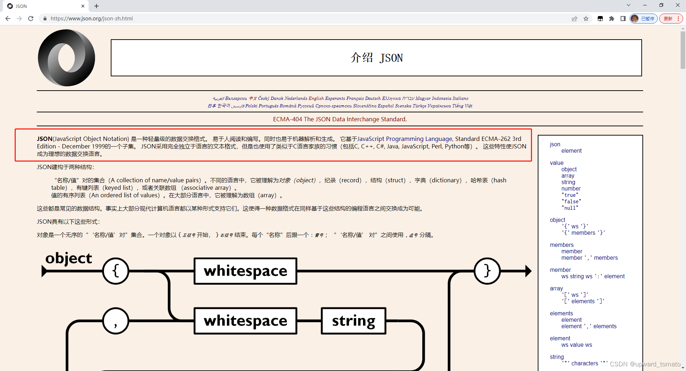
Task: Expand the tab search chevron
Action: (628, 5)
